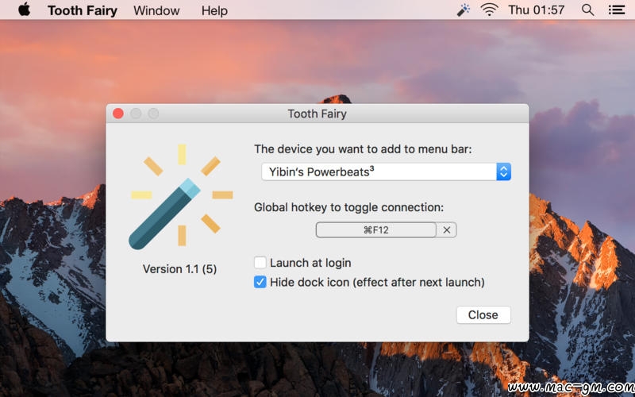The image size is (635, 397).
Task: Open the Wi-Fi status menu
Action: (x=489, y=10)
